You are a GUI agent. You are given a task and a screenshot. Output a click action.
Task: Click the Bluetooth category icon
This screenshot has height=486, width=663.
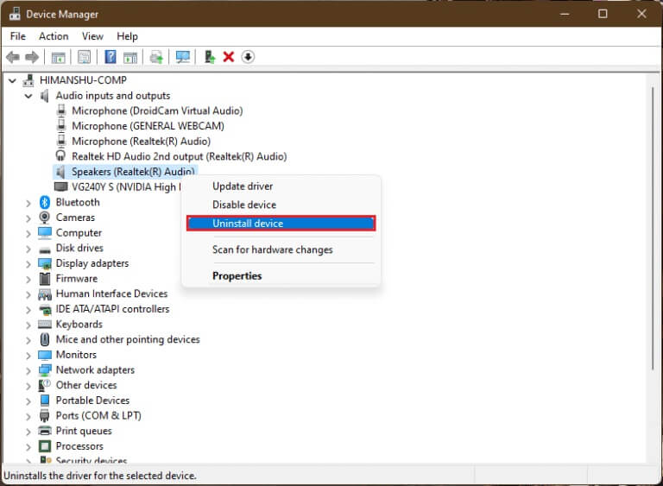[45, 202]
